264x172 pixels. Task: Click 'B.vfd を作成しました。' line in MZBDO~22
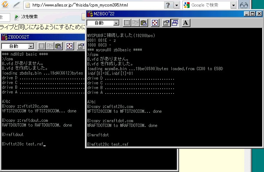(110, 64)
